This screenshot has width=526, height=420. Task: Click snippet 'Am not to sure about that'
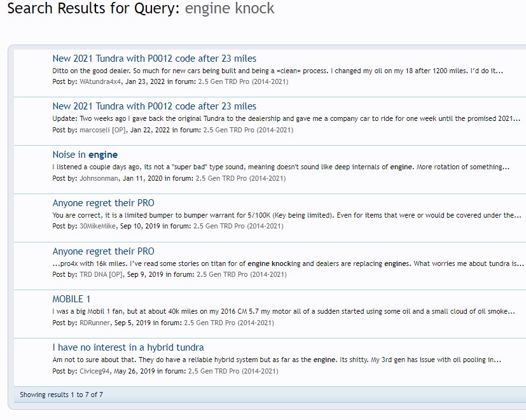277,360
